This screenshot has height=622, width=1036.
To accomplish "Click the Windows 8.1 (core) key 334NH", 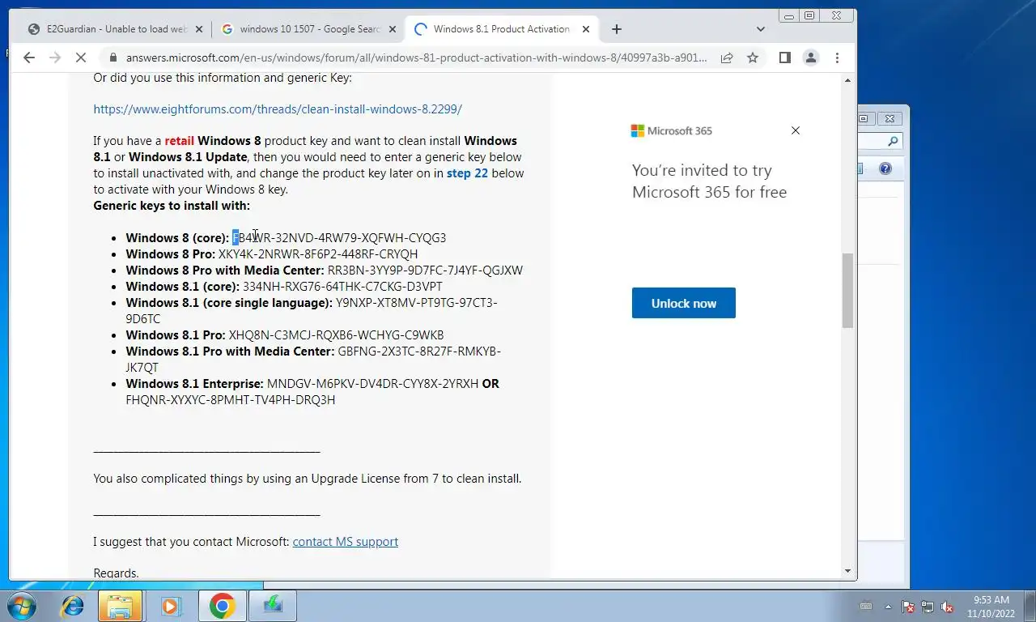I will click(342, 287).
